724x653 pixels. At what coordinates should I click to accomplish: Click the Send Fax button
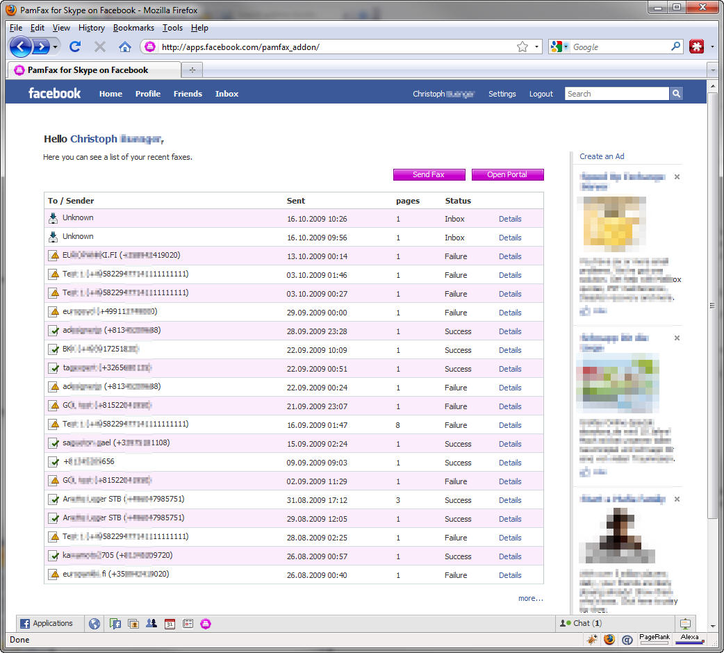click(429, 174)
